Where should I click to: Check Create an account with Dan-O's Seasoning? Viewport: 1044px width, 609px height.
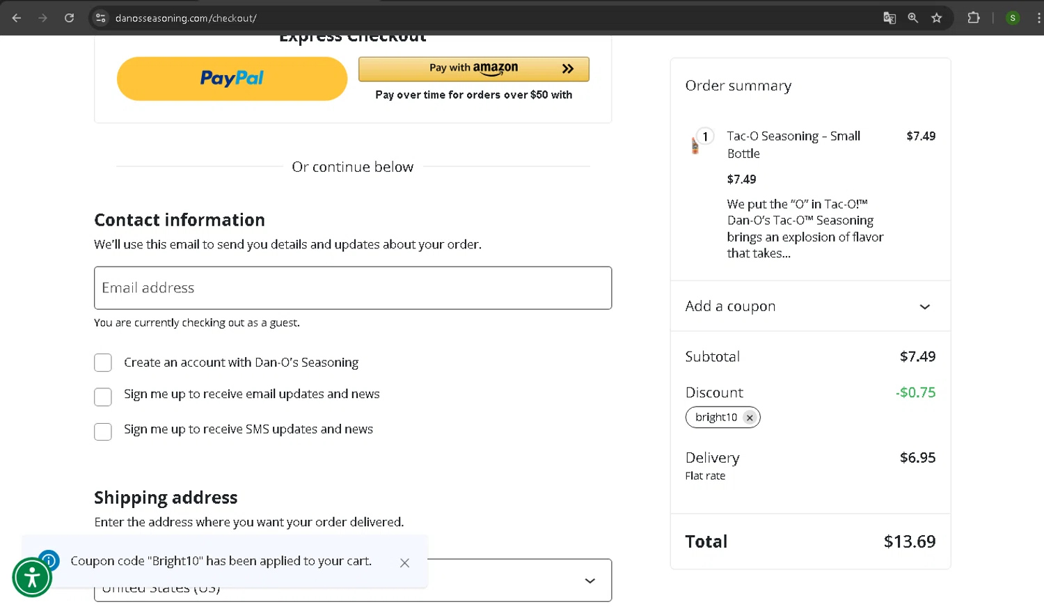103,363
